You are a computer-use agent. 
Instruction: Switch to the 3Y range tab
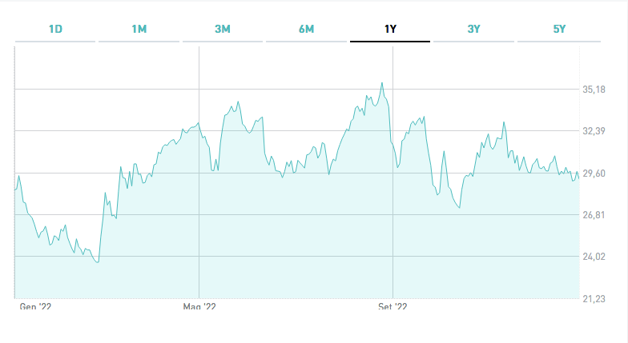pyautogui.click(x=473, y=30)
